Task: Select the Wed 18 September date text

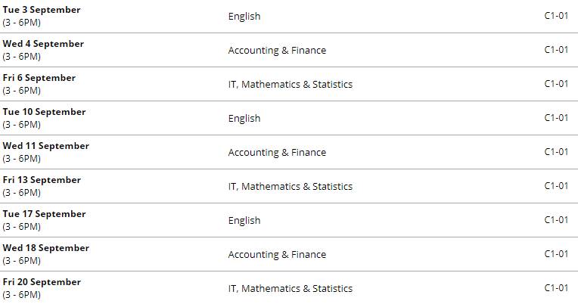Action: 46,248
